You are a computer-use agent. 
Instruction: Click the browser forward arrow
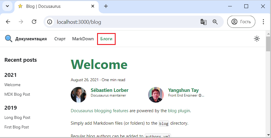coord(21,22)
